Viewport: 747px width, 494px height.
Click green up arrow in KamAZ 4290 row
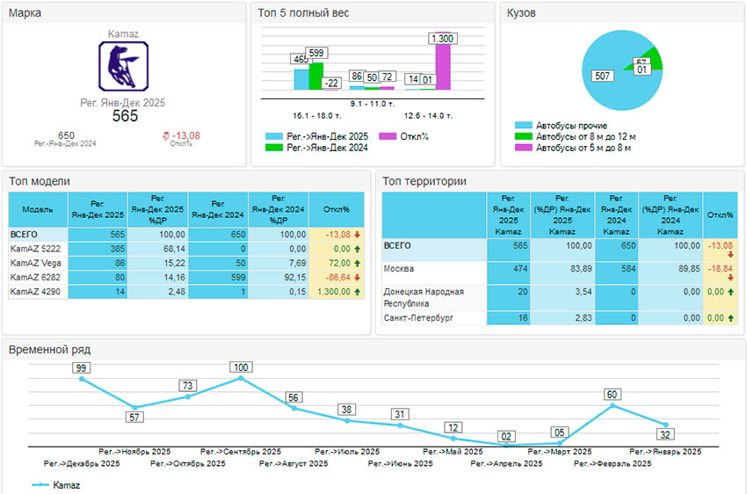tap(358, 291)
